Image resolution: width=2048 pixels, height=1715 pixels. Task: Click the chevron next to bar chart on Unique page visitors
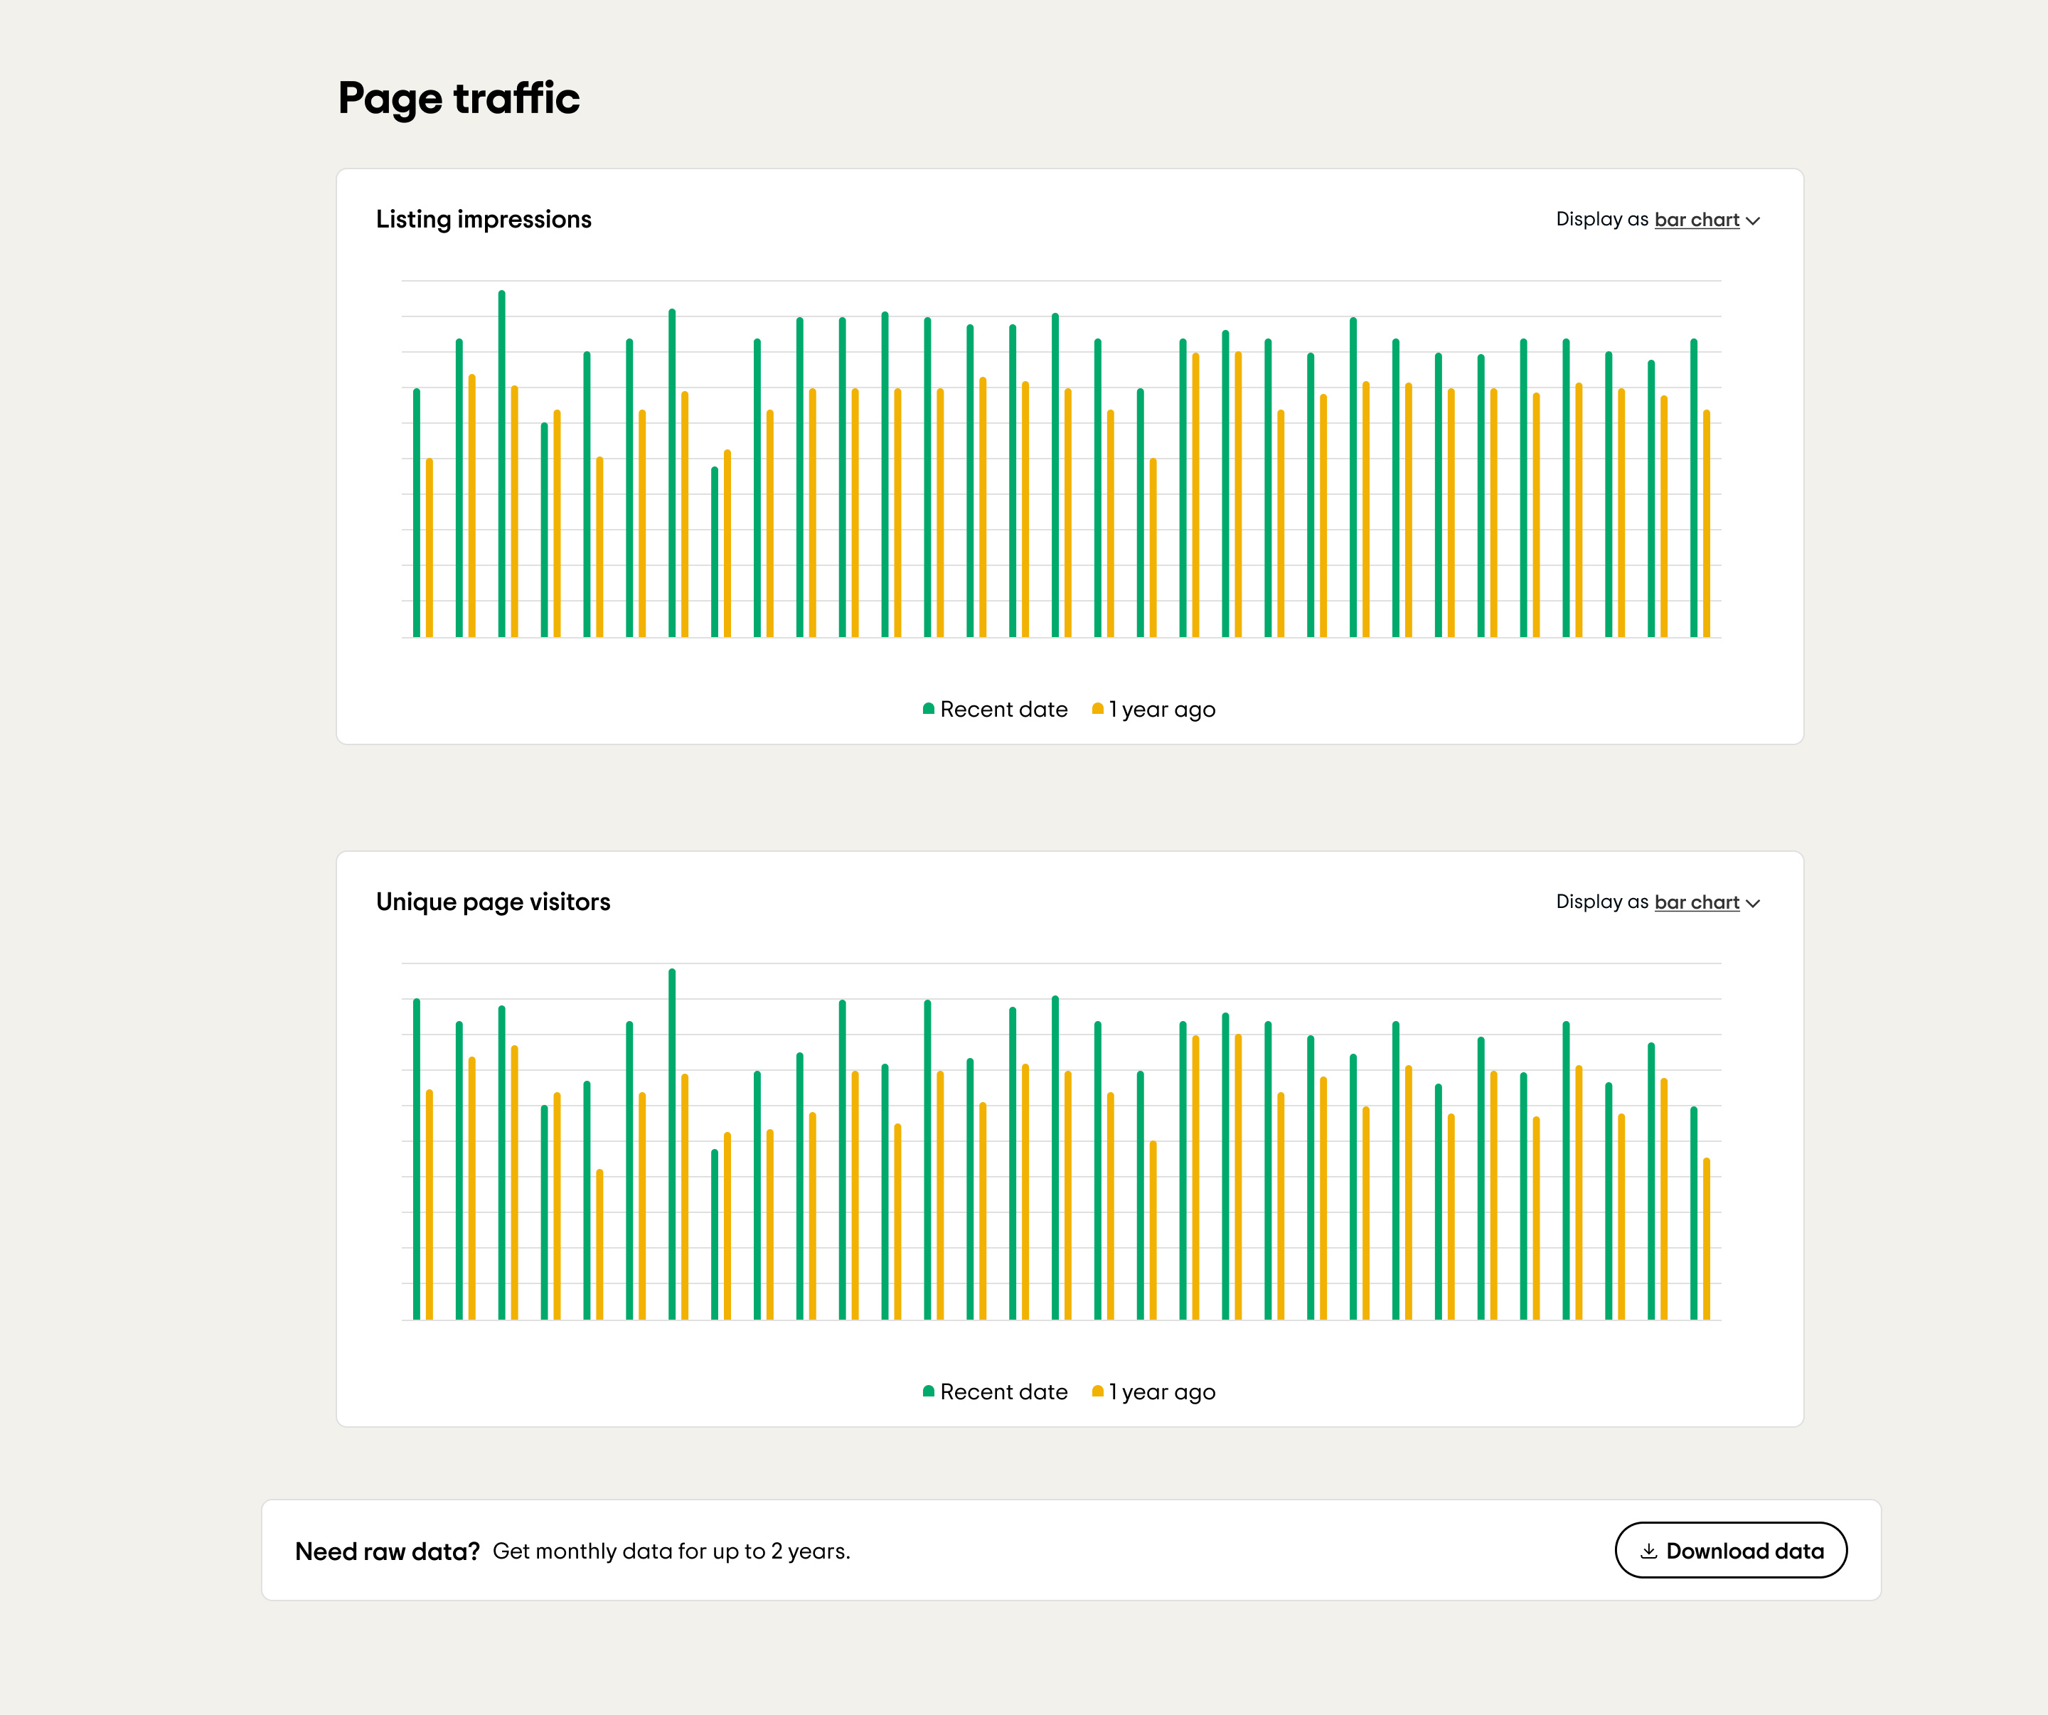pos(1752,903)
